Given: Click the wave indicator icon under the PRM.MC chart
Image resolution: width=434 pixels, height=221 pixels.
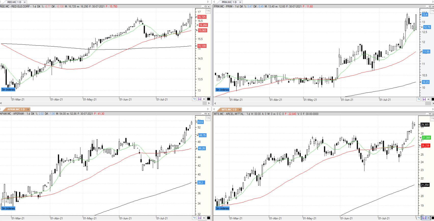Looking at the screenshot, I should pos(419,99).
